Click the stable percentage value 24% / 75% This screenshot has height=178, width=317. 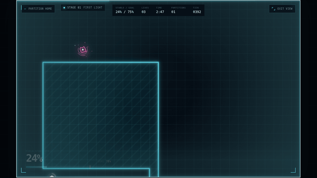click(x=124, y=12)
